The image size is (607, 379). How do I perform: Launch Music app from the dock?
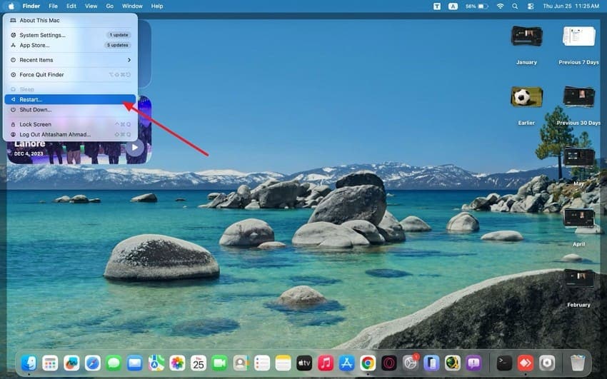point(326,363)
